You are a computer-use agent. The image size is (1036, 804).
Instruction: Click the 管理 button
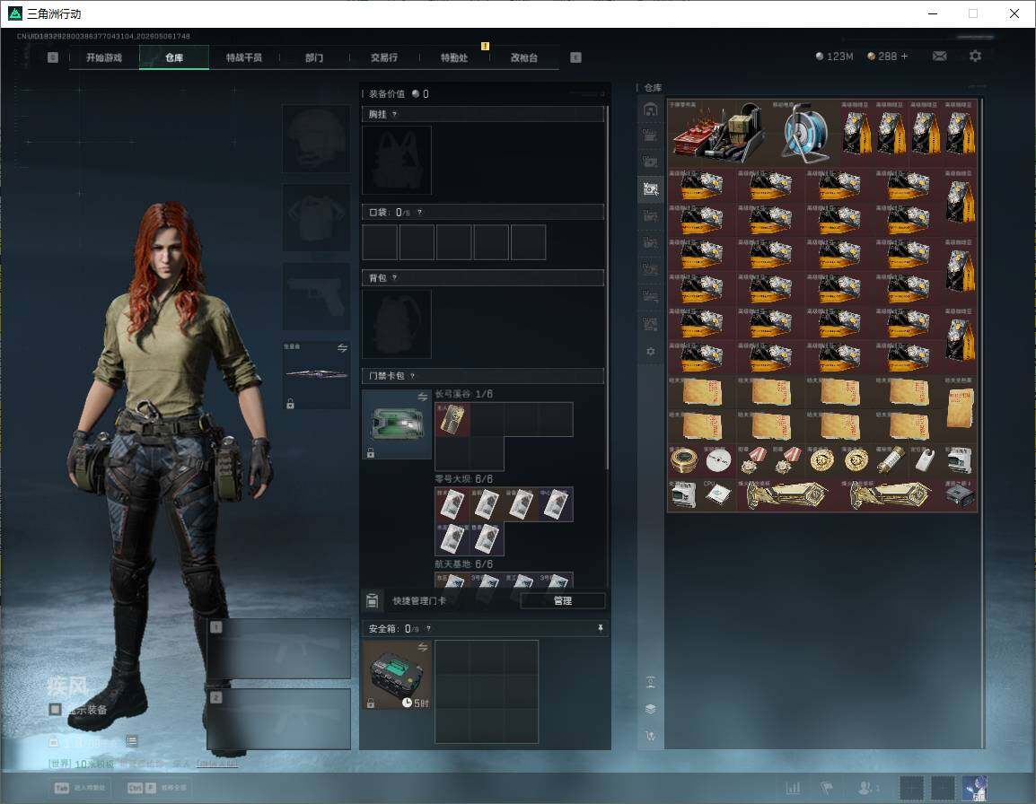coord(562,600)
